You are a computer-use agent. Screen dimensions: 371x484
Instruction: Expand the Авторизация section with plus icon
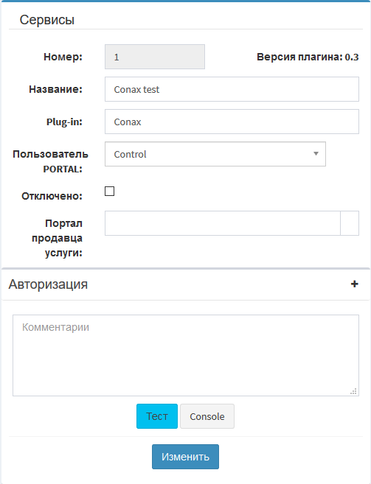click(354, 284)
